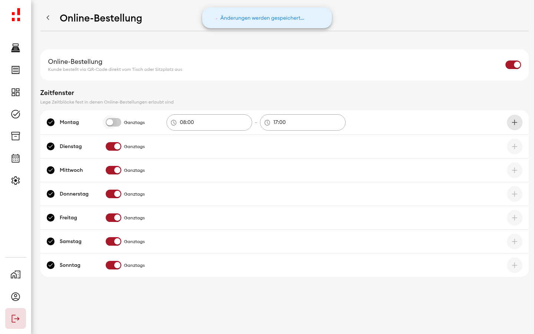Open the user account icon in sidebar

pyautogui.click(x=16, y=297)
